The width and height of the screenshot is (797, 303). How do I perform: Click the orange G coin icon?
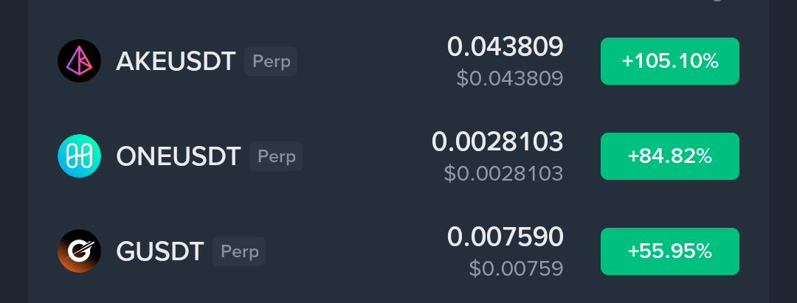coord(79,251)
